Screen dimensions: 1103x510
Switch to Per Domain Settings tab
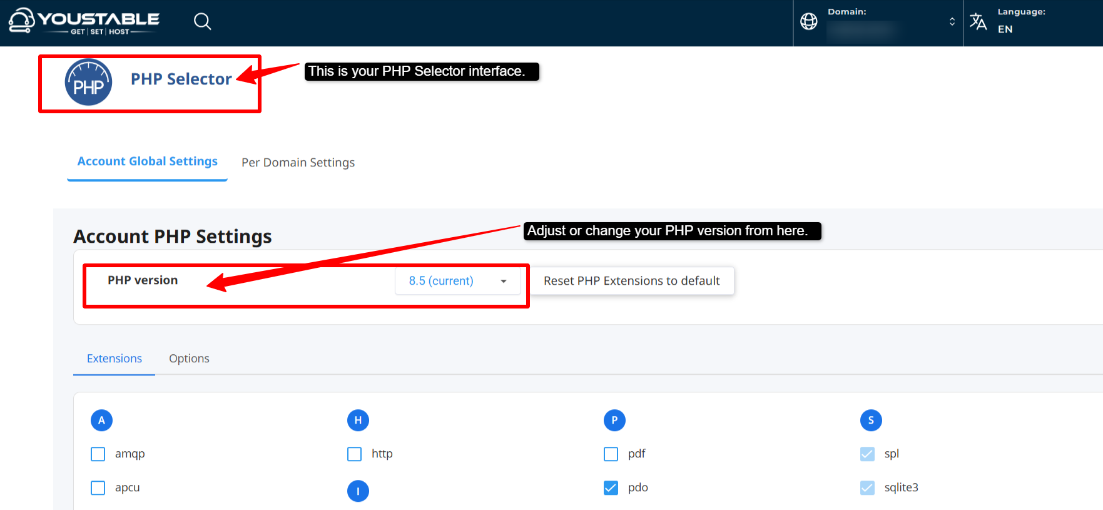point(298,163)
